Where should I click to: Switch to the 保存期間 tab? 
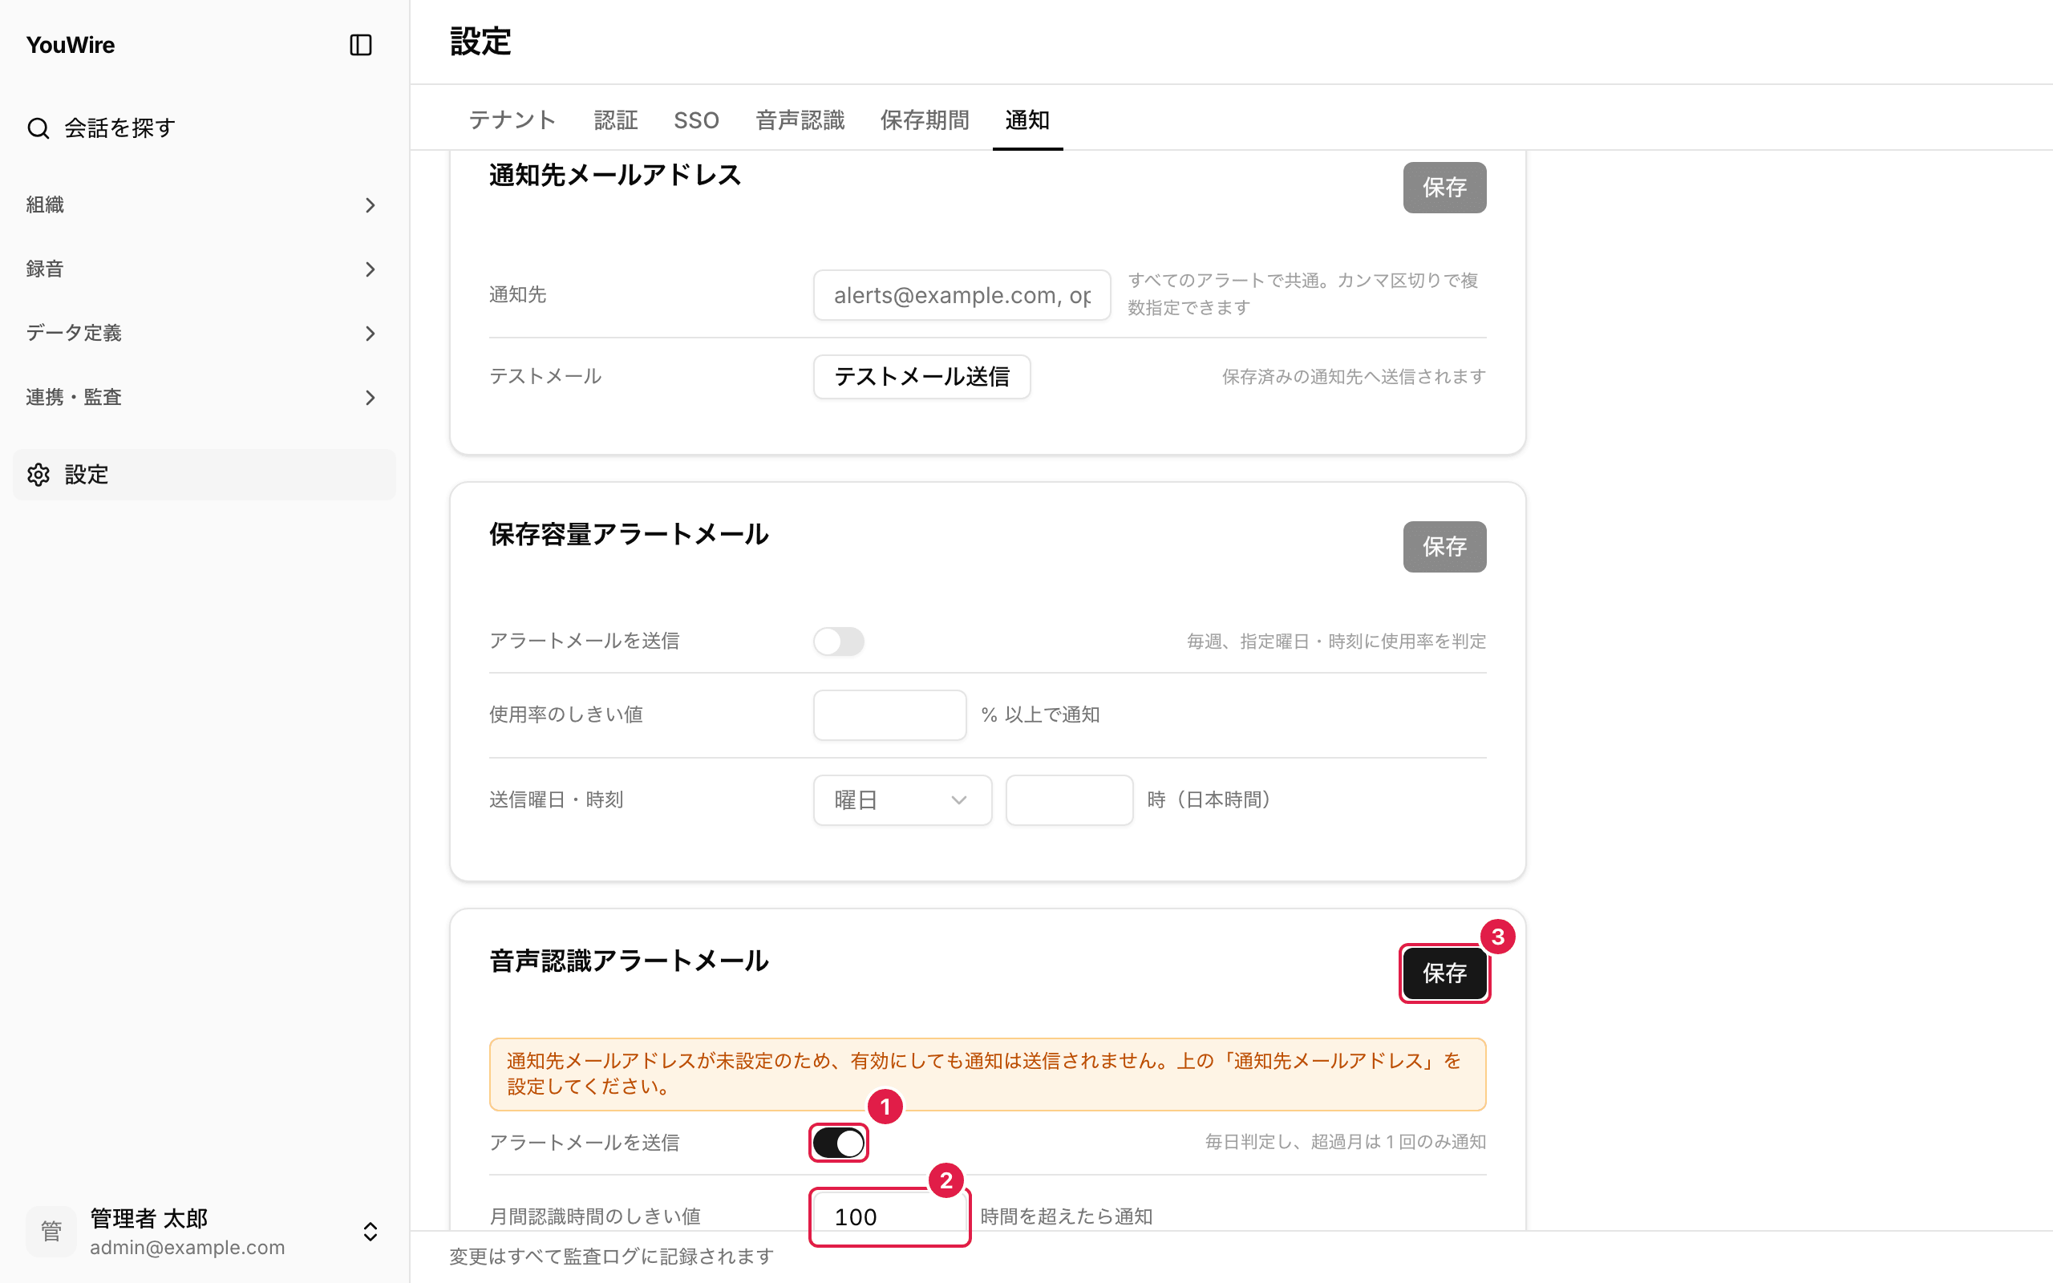[x=925, y=119]
